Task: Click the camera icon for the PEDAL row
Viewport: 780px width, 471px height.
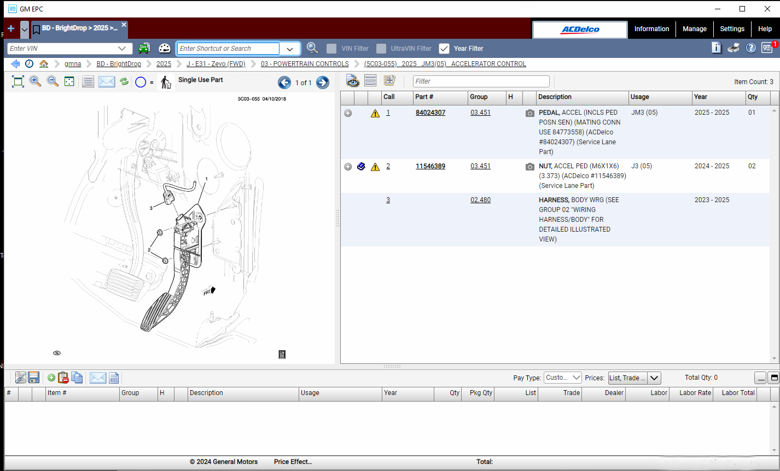Action: [529, 113]
